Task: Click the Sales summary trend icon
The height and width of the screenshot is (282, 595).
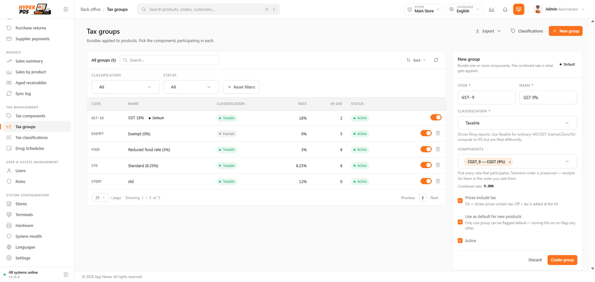Action: [x=9, y=61]
